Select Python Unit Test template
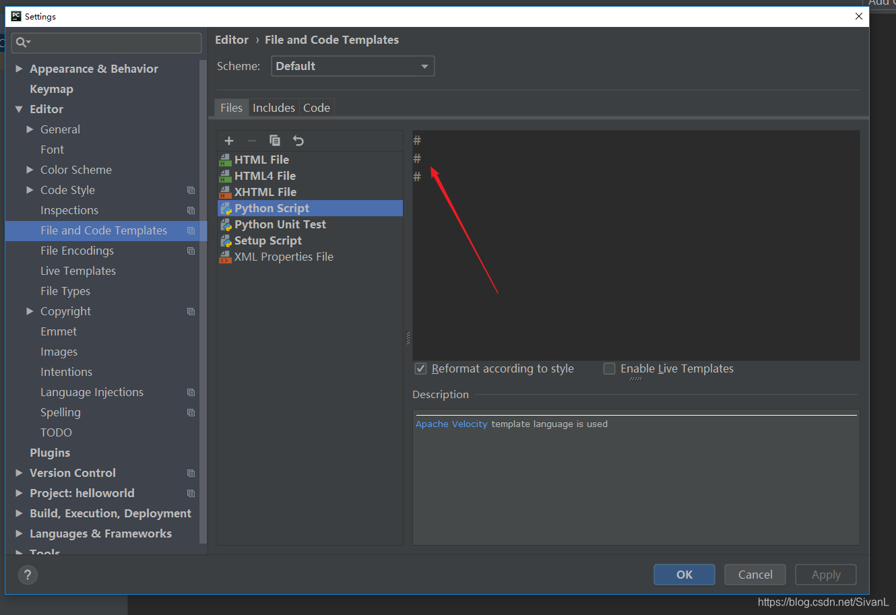The width and height of the screenshot is (896, 615). point(310,224)
